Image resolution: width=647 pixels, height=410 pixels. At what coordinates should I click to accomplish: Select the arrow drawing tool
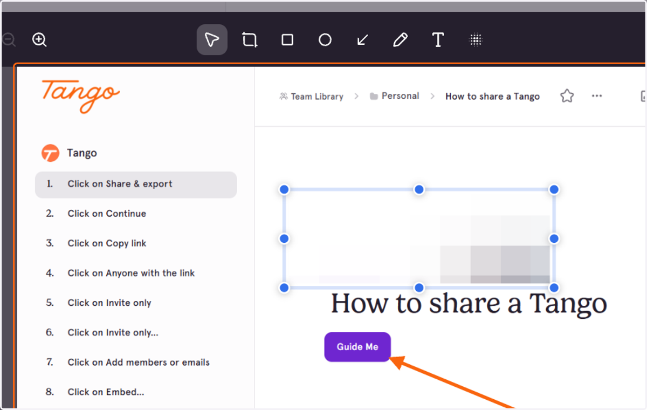pos(363,40)
